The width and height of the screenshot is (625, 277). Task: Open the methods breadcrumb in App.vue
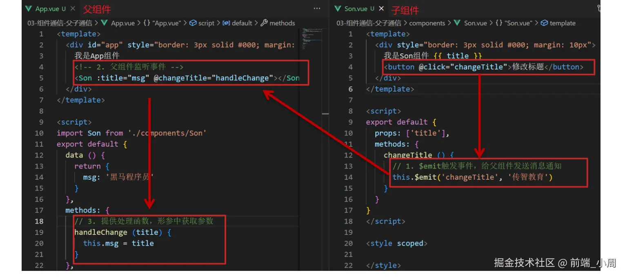tap(278, 23)
